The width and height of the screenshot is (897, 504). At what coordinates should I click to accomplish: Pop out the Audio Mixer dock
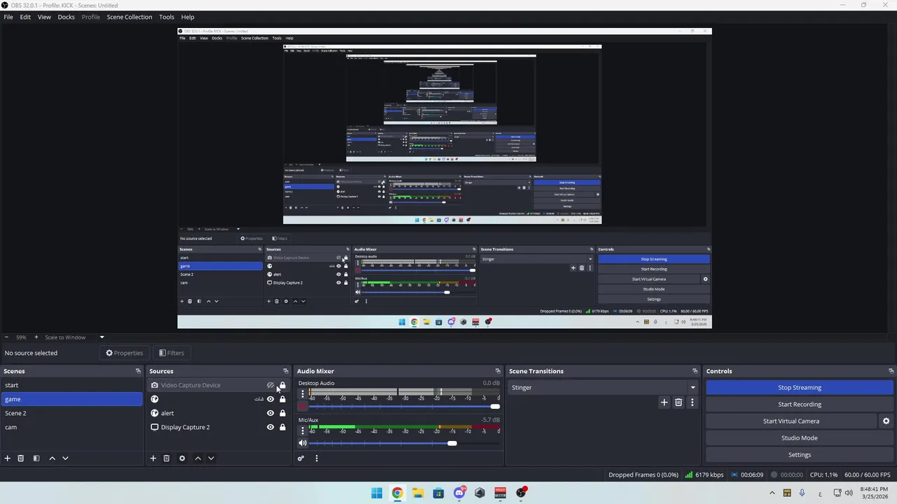tap(498, 371)
